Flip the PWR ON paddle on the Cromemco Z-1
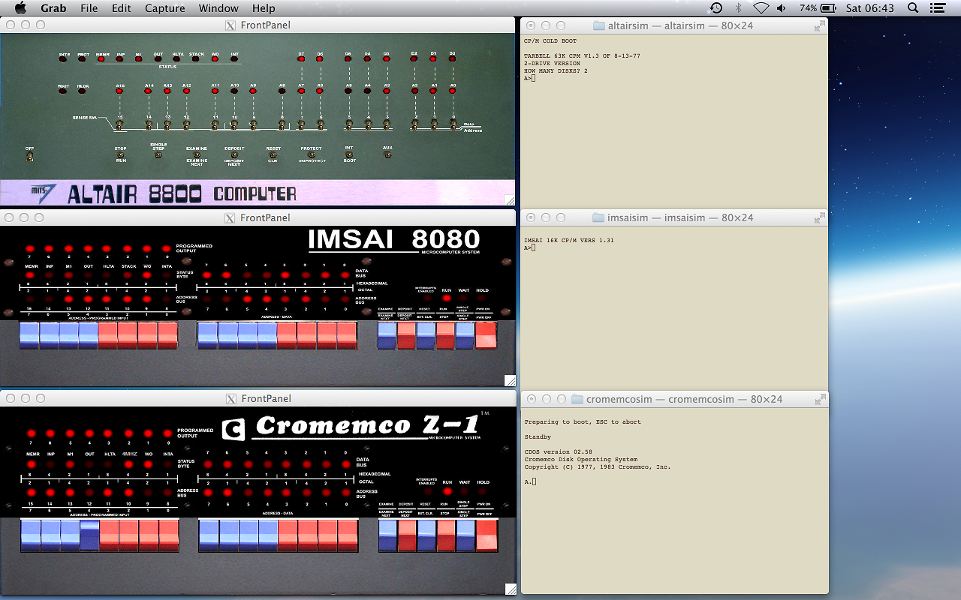Viewport: 961px width, 600px height. (x=487, y=535)
